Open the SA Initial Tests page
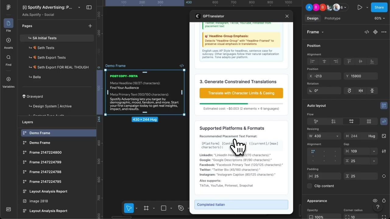The width and height of the screenshot is (390, 219). pos(57,38)
